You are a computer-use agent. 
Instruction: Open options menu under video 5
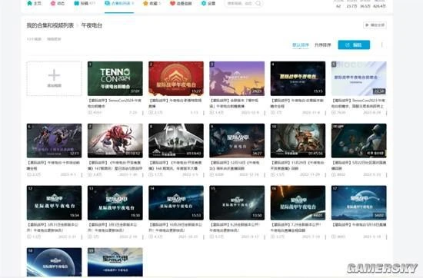point(386,113)
